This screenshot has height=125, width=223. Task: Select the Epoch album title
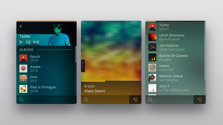35,57
